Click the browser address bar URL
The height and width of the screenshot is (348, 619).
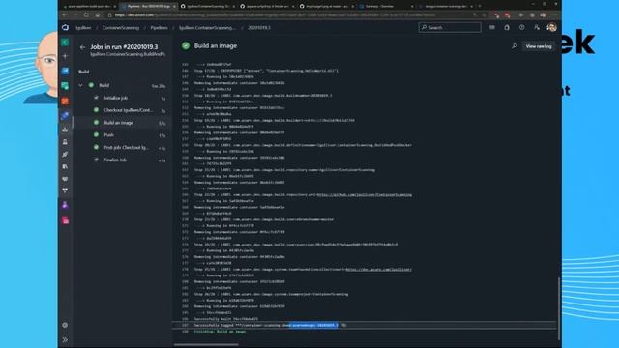276,15
